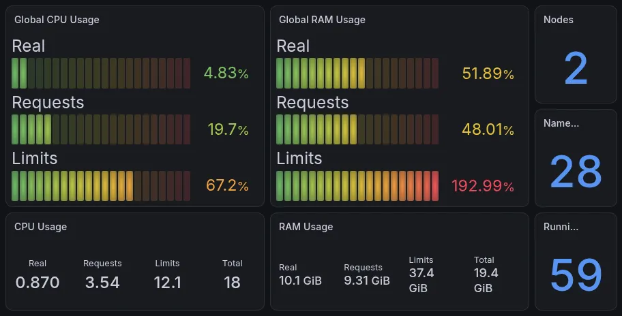Click the Requests label under Global RAM Usage

[312, 103]
